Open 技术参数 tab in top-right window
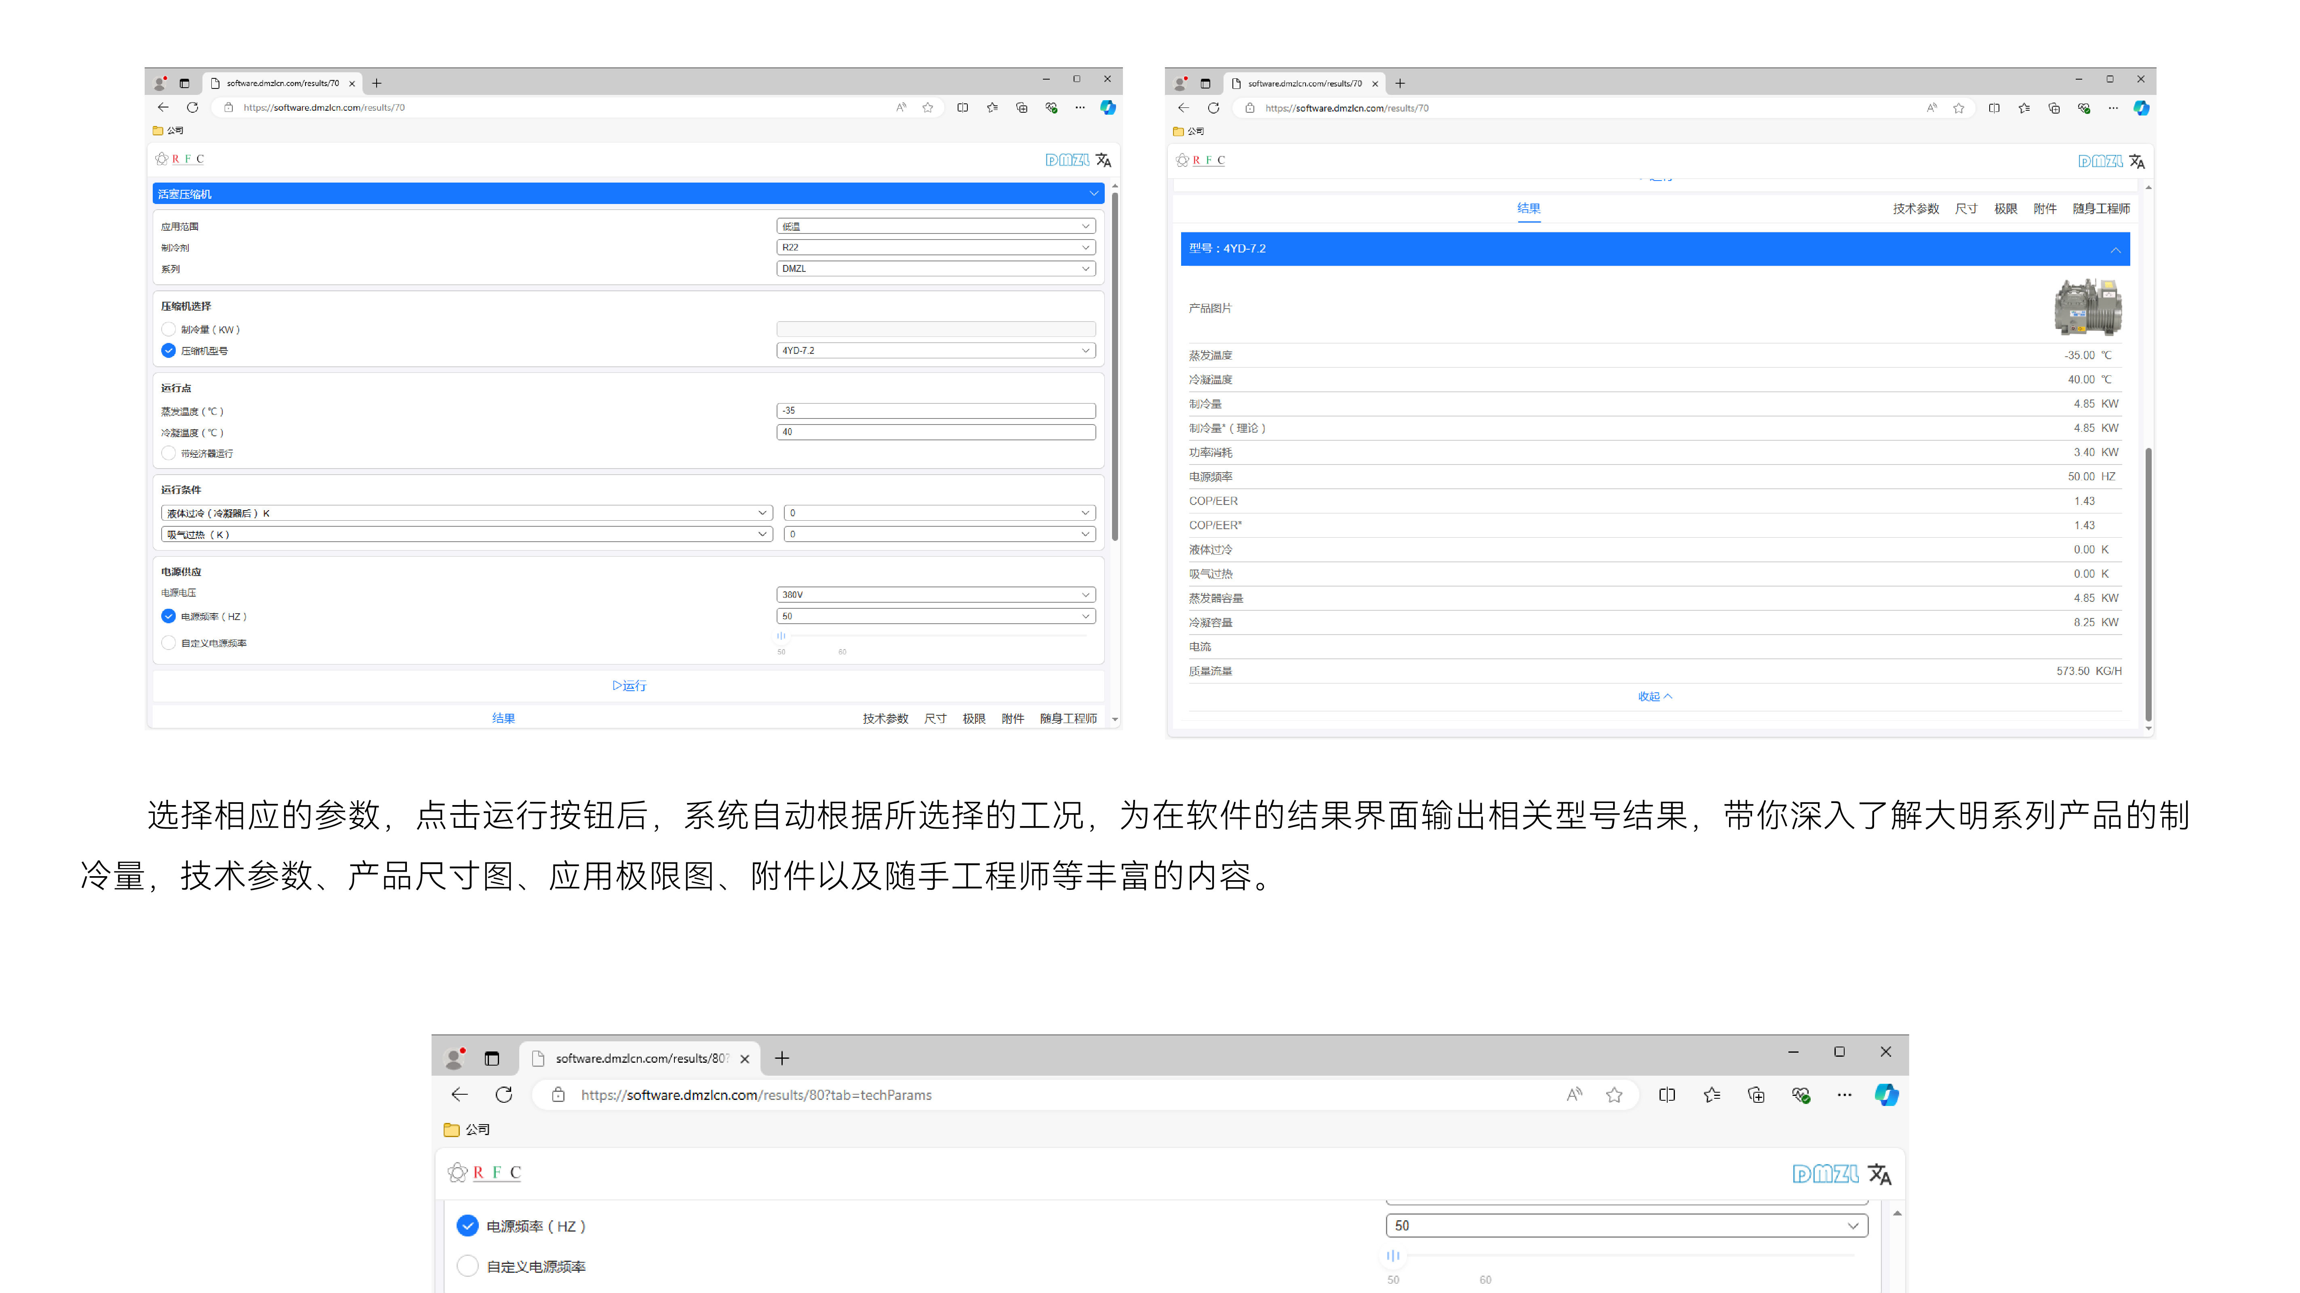 click(x=1916, y=209)
